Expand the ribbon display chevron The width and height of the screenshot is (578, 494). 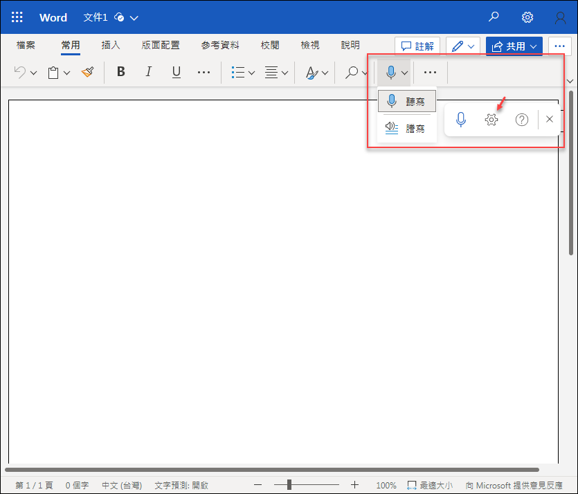[570, 81]
